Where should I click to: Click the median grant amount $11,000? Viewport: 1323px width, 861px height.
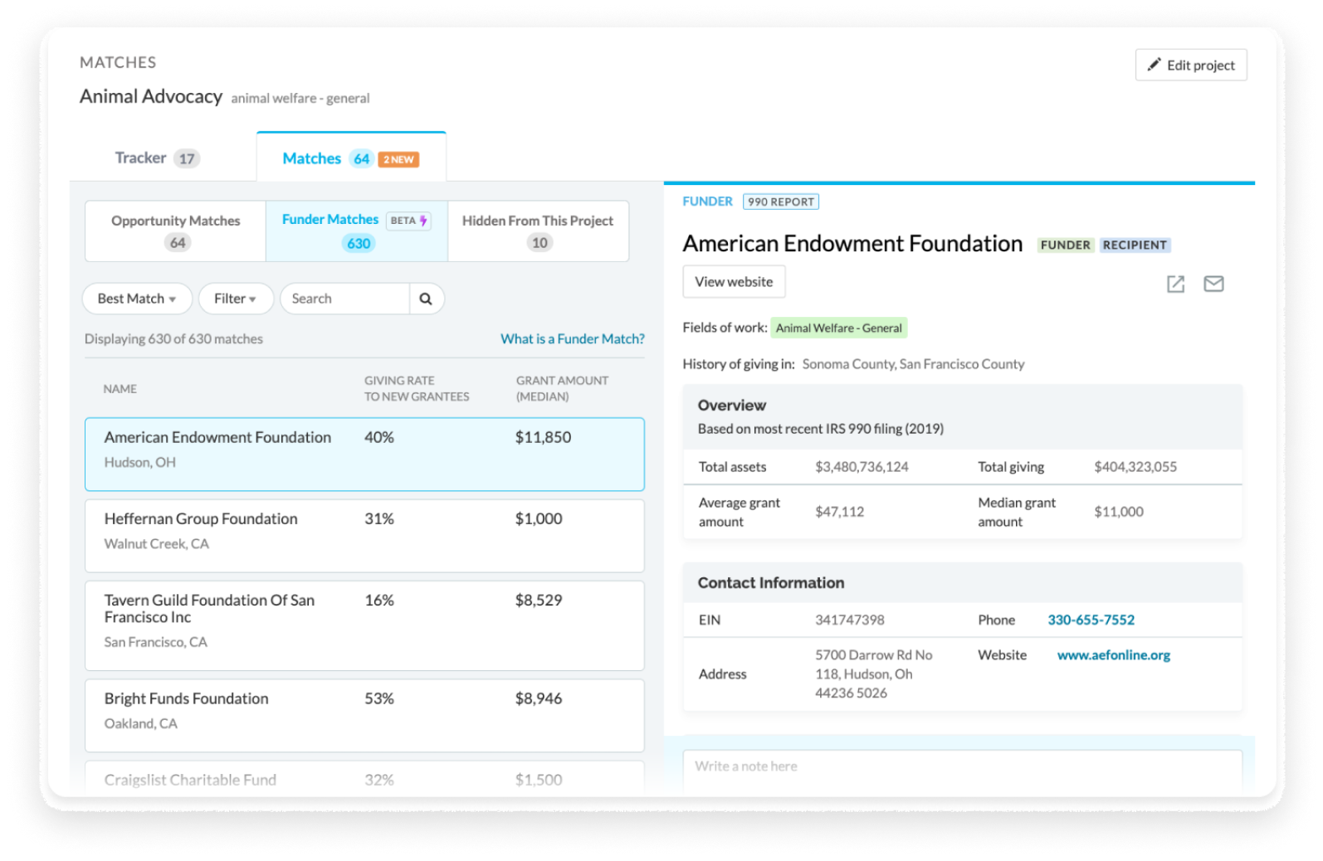click(x=1118, y=512)
